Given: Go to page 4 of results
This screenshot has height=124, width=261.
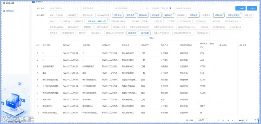Looking at the screenshot, I should 233,120.
